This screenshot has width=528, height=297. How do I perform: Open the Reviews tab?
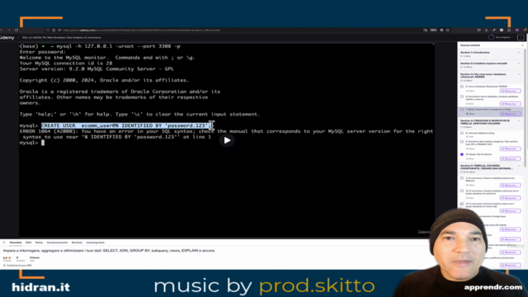pyautogui.click(x=77, y=243)
